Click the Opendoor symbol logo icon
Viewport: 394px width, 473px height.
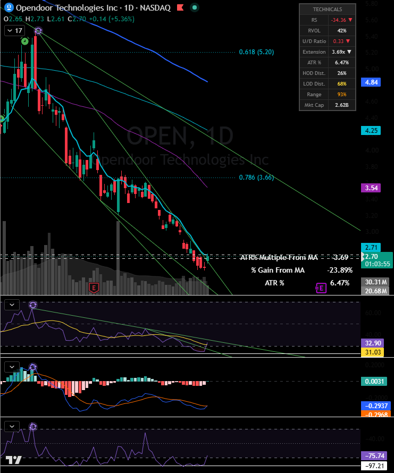tap(10, 7)
